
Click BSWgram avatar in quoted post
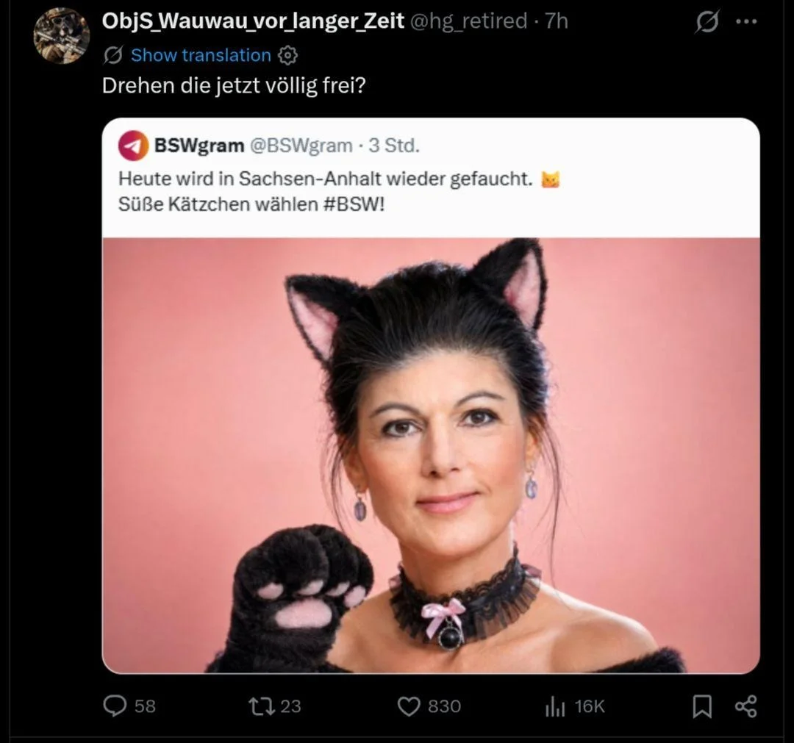(133, 146)
